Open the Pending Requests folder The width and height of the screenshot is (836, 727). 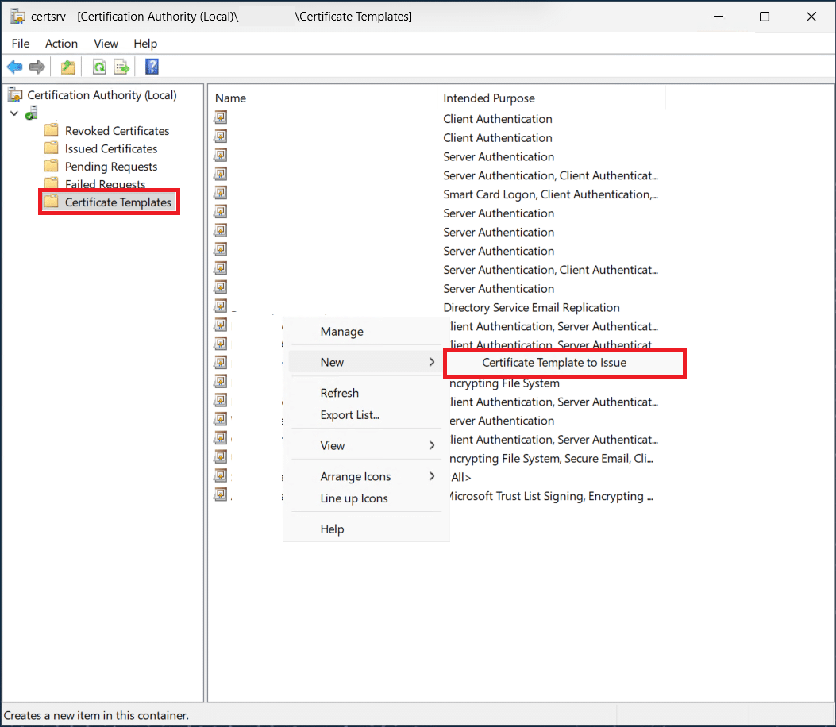click(110, 167)
